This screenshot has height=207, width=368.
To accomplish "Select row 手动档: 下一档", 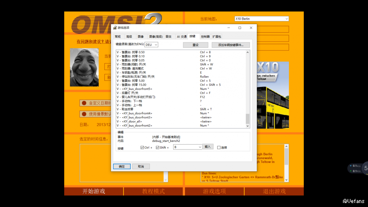I will point(181,101).
